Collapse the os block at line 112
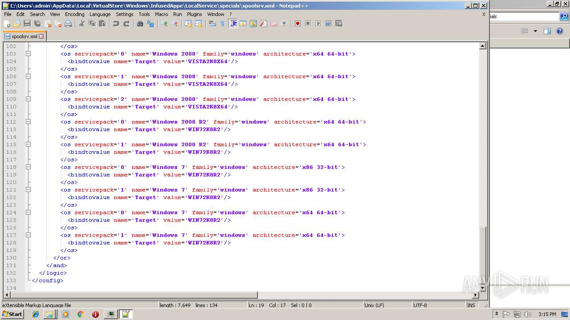 [x=28, y=122]
